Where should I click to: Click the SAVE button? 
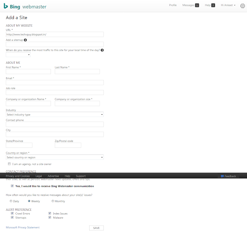[x=96, y=228]
